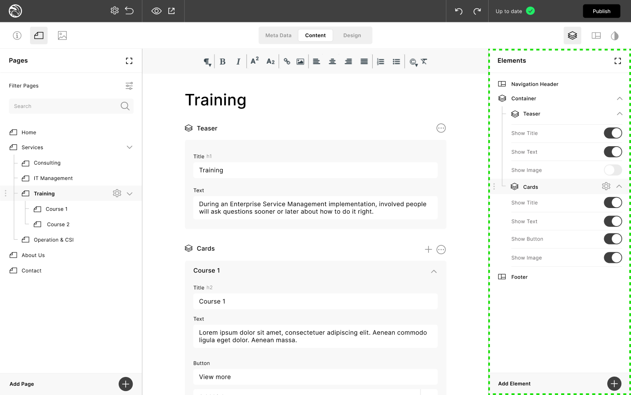The height and width of the screenshot is (395, 631).
Task: Collapse the Container element group
Action: (x=620, y=99)
